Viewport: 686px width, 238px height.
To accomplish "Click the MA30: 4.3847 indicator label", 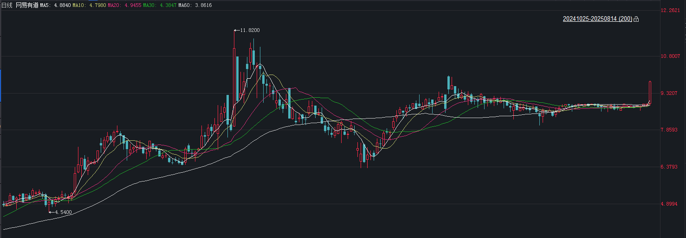I will point(160,5).
